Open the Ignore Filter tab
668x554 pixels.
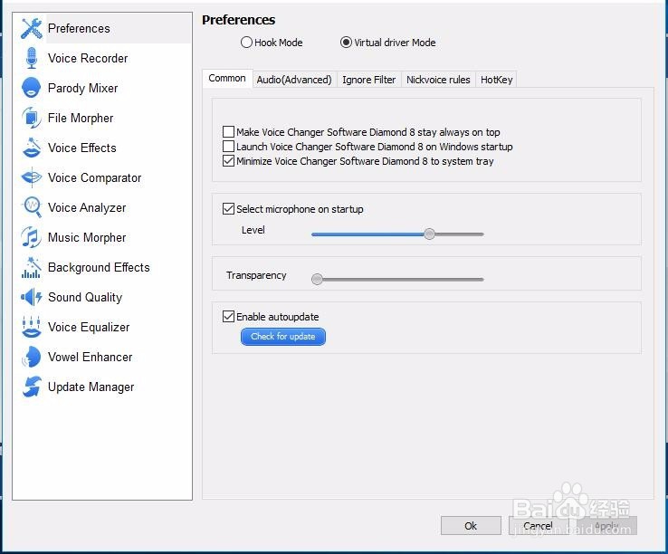coord(369,80)
